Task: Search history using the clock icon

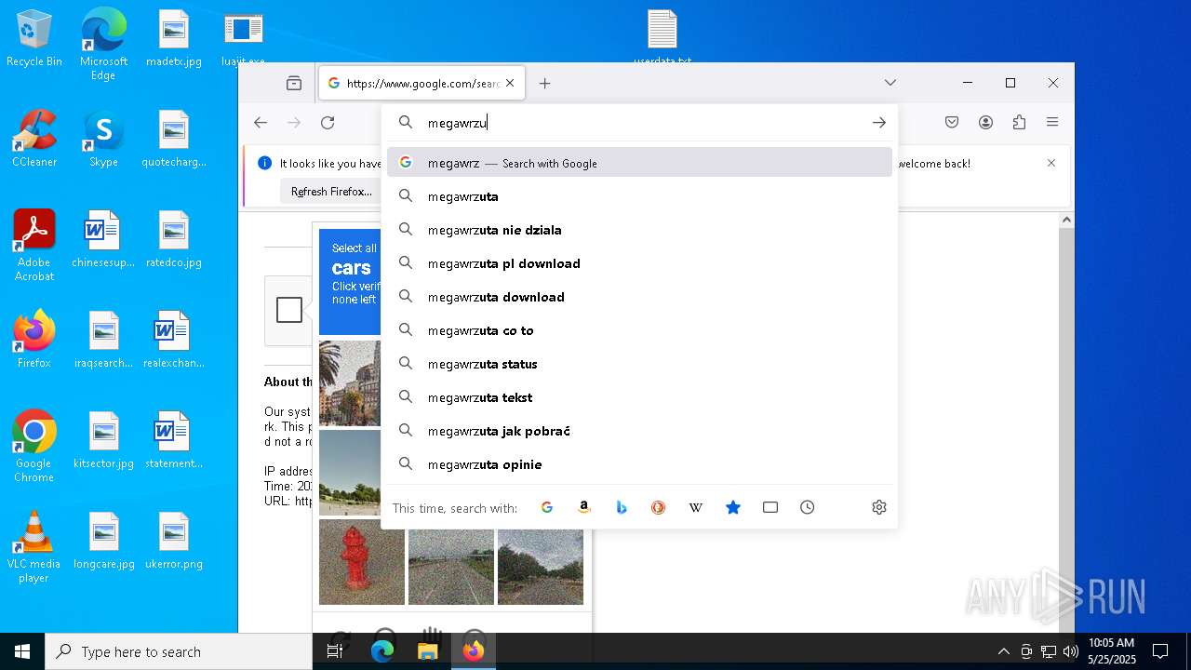Action: pyautogui.click(x=808, y=507)
